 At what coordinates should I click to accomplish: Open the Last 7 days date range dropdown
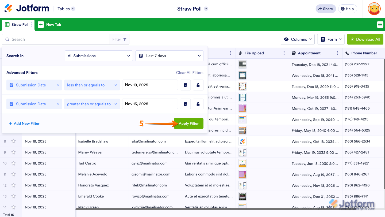169,56
